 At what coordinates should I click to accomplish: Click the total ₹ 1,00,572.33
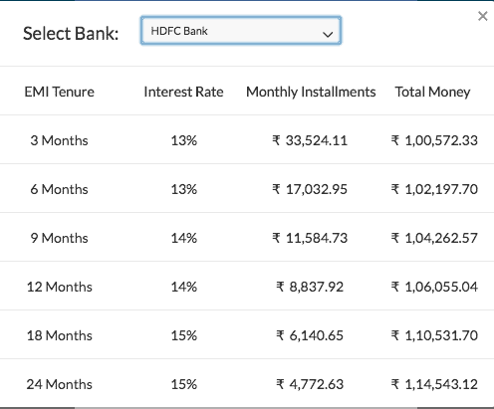(434, 140)
